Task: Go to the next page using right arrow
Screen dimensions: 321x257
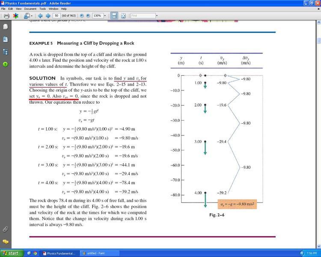Action: (x=48, y=16)
